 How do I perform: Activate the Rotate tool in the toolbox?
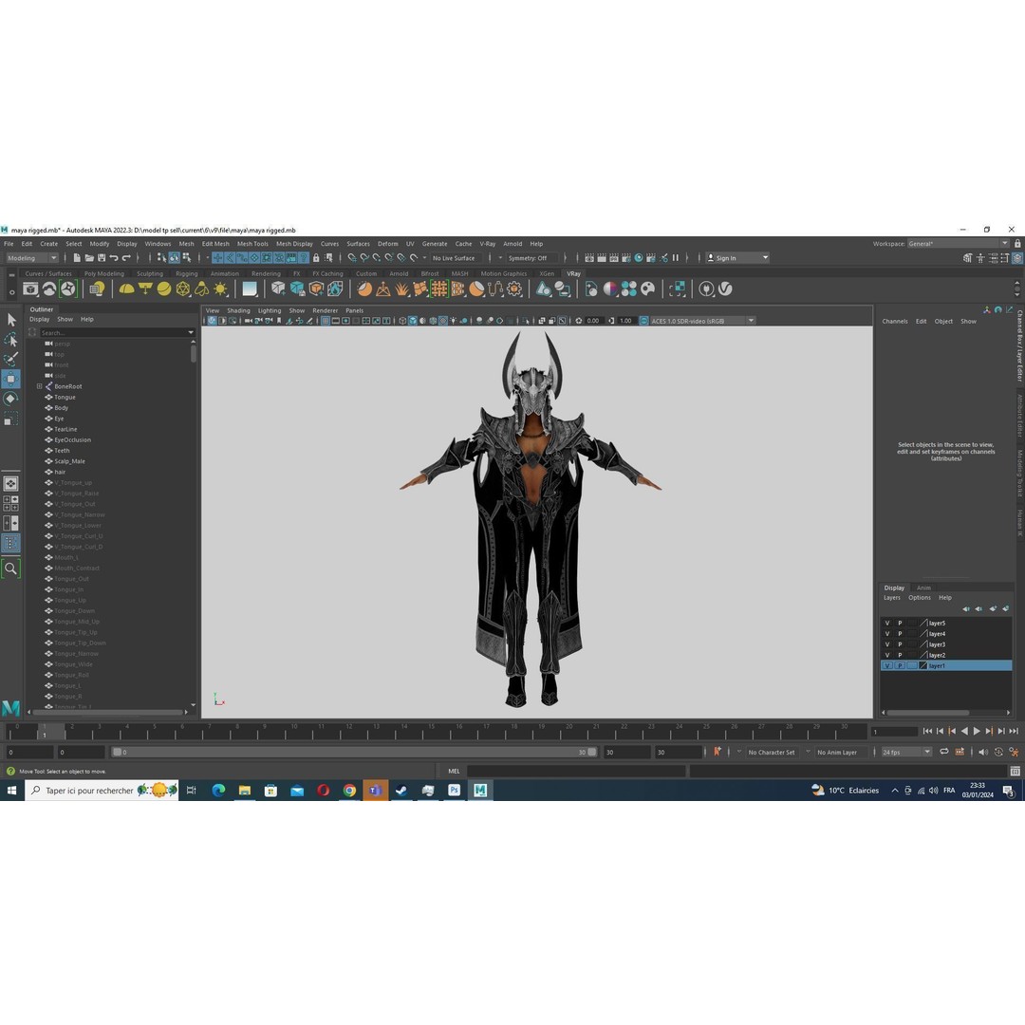[x=11, y=399]
